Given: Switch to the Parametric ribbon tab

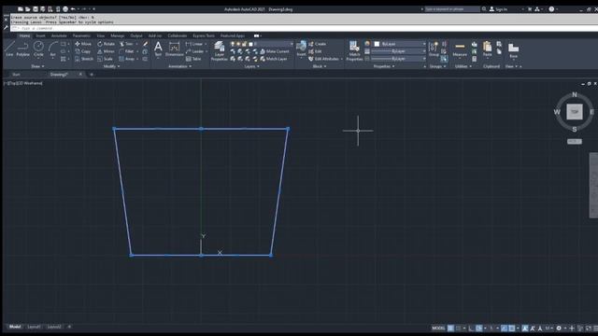Looking at the screenshot, I should pyautogui.click(x=81, y=35).
